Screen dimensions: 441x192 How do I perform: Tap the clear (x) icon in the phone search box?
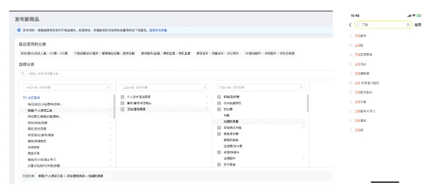(408, 25)
